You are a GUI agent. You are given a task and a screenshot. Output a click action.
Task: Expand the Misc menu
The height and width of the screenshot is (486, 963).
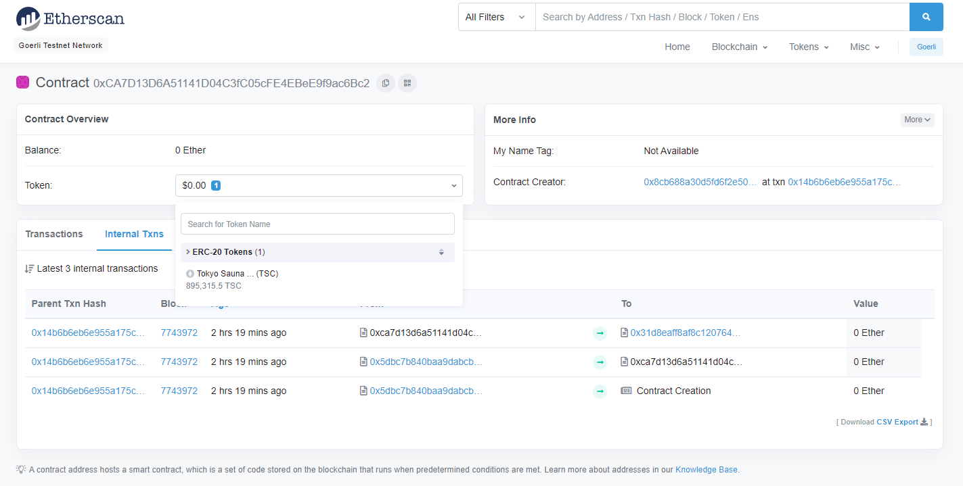(865, 47)
